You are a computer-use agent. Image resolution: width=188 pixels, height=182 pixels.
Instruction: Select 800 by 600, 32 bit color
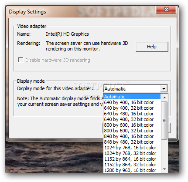coord(132,131)
